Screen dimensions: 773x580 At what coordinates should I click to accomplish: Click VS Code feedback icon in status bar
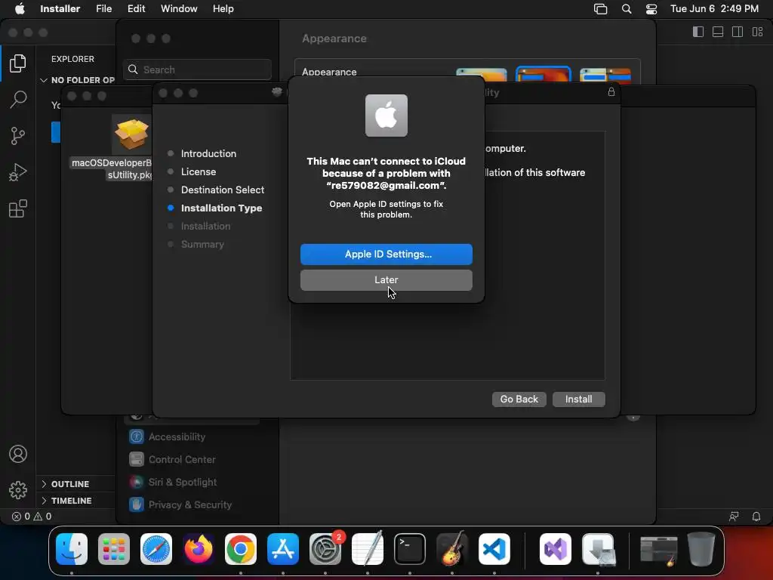734,517
